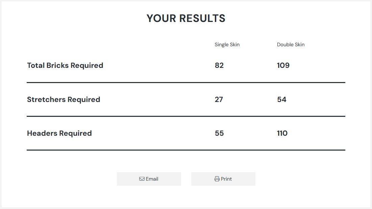Select the Headers Required row label

click(59, 133)
